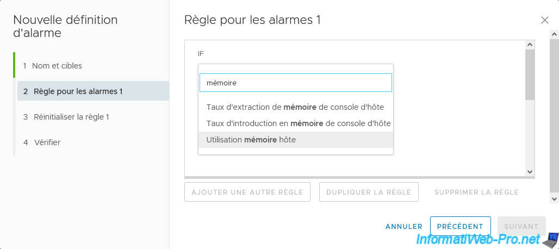Click the rule panel scroll up arrow

(530, 45)
